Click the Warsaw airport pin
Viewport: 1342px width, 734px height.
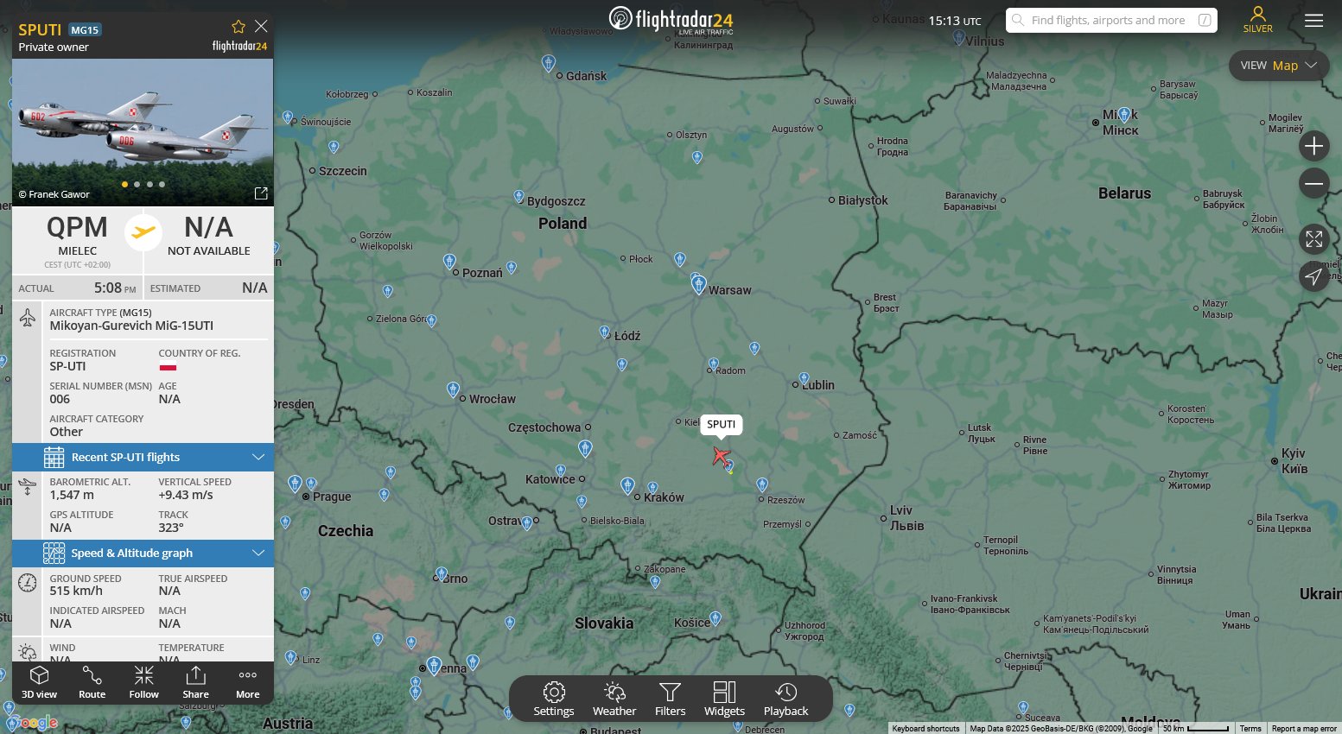698,283
